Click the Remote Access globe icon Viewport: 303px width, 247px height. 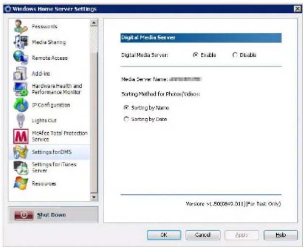pos(21,58)
